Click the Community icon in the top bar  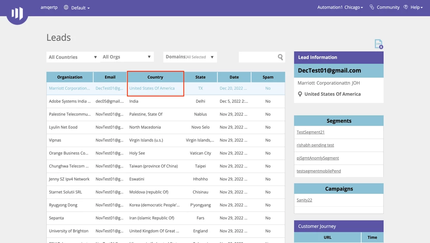(372, 7)
